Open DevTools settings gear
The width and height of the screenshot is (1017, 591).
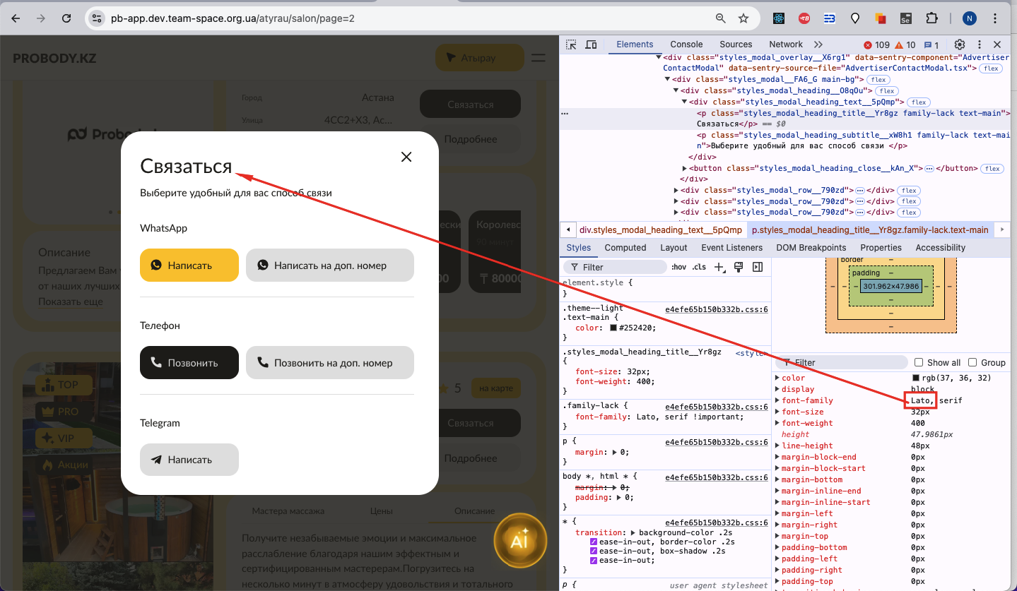(x=960, y=44)
